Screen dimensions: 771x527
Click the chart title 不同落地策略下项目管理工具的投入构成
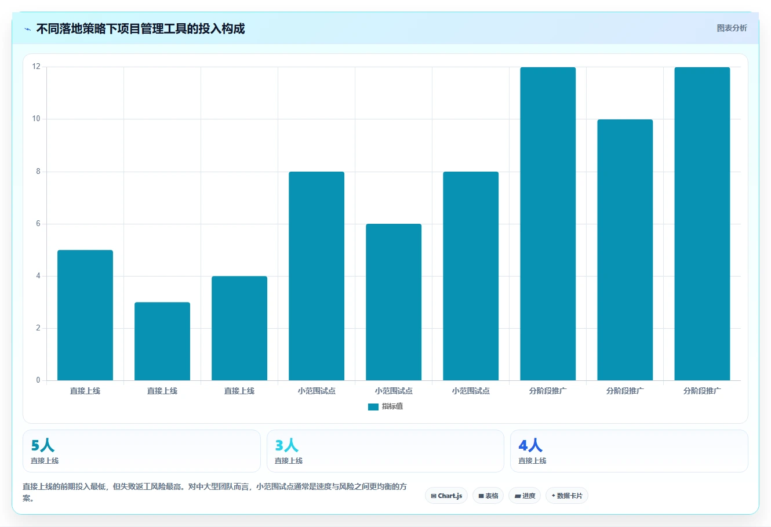[x=140, y=28]
